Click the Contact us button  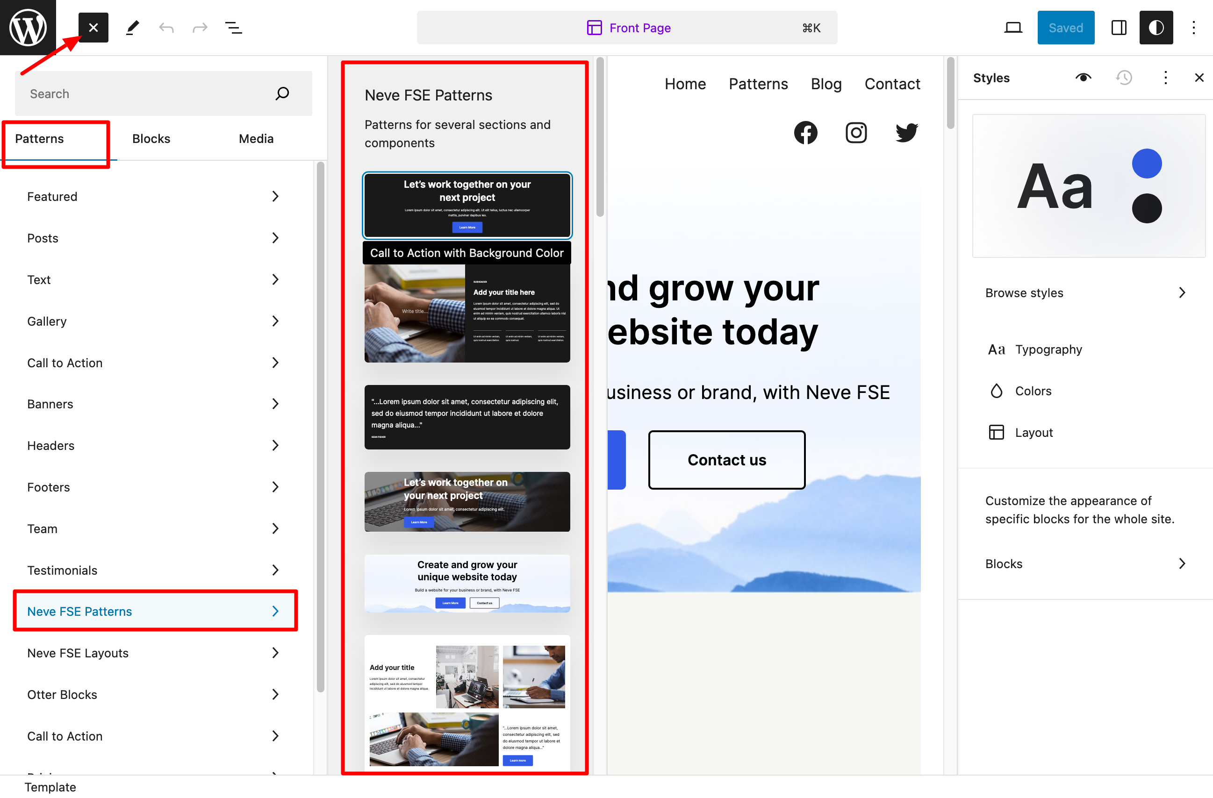point(726,460)
